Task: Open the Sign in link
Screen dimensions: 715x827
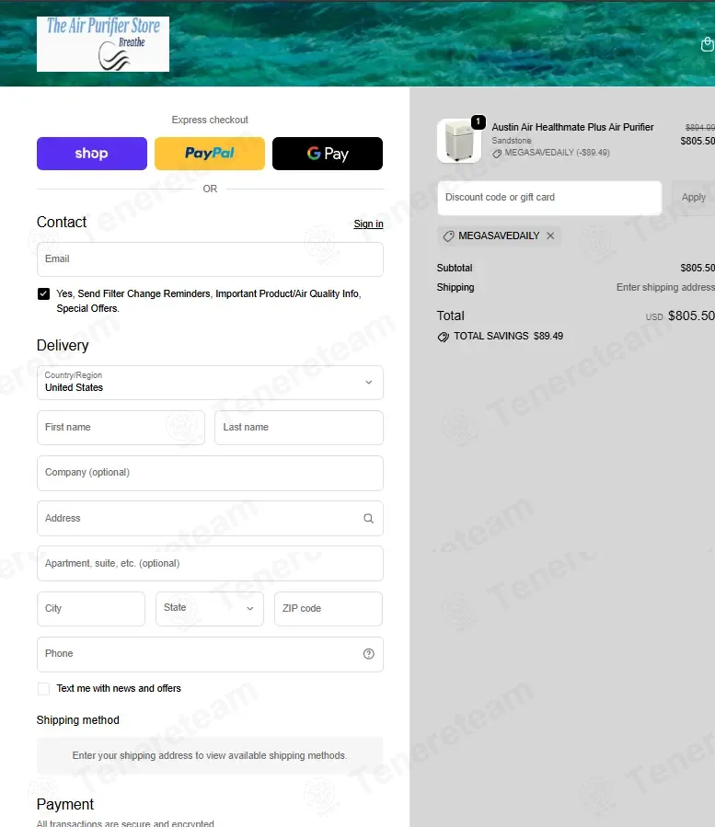Action: pos(368,224)
